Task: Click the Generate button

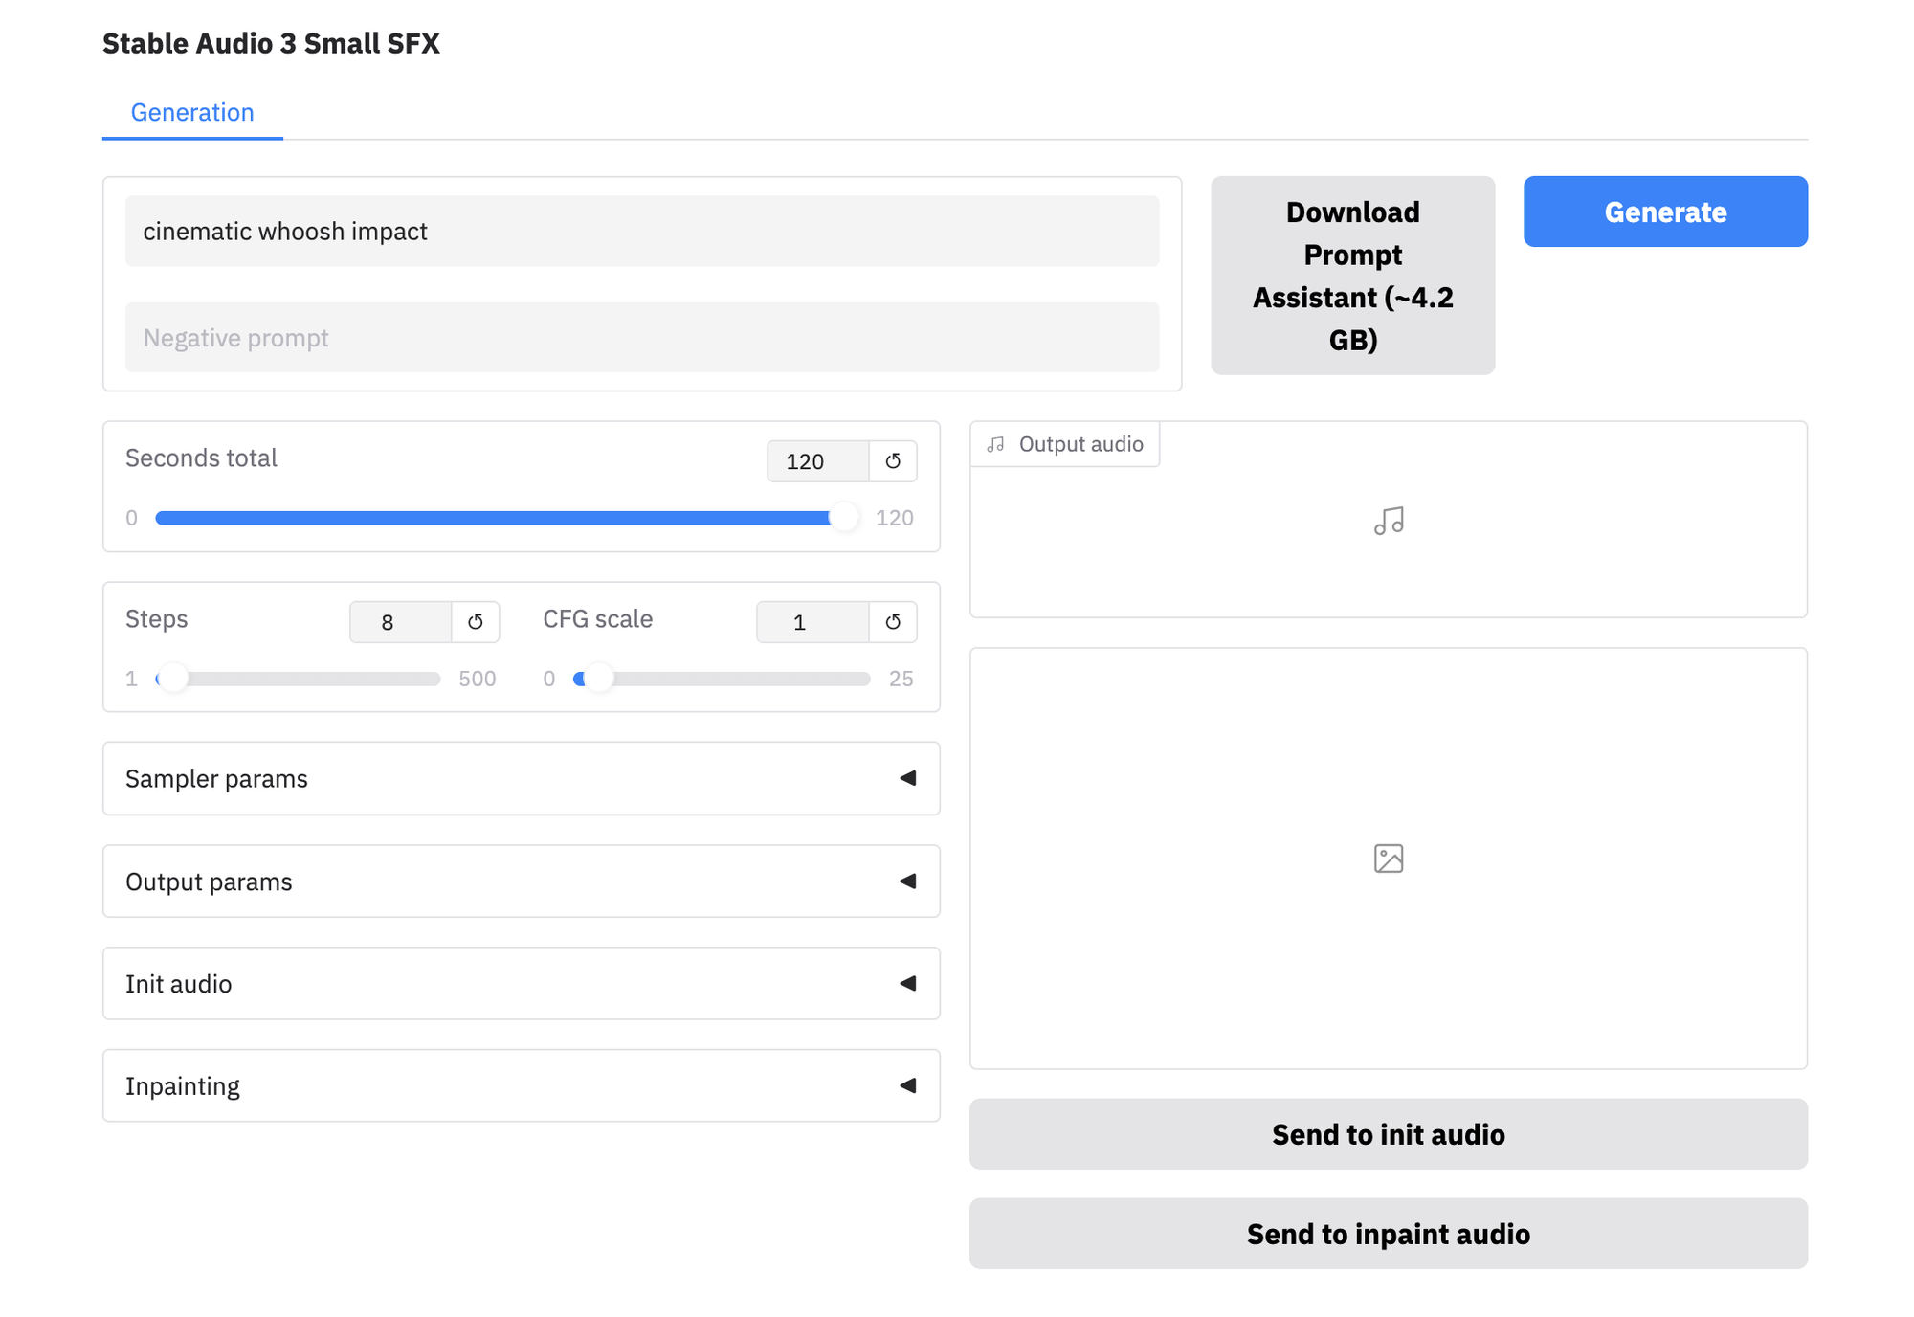Action: (1665, 212)
